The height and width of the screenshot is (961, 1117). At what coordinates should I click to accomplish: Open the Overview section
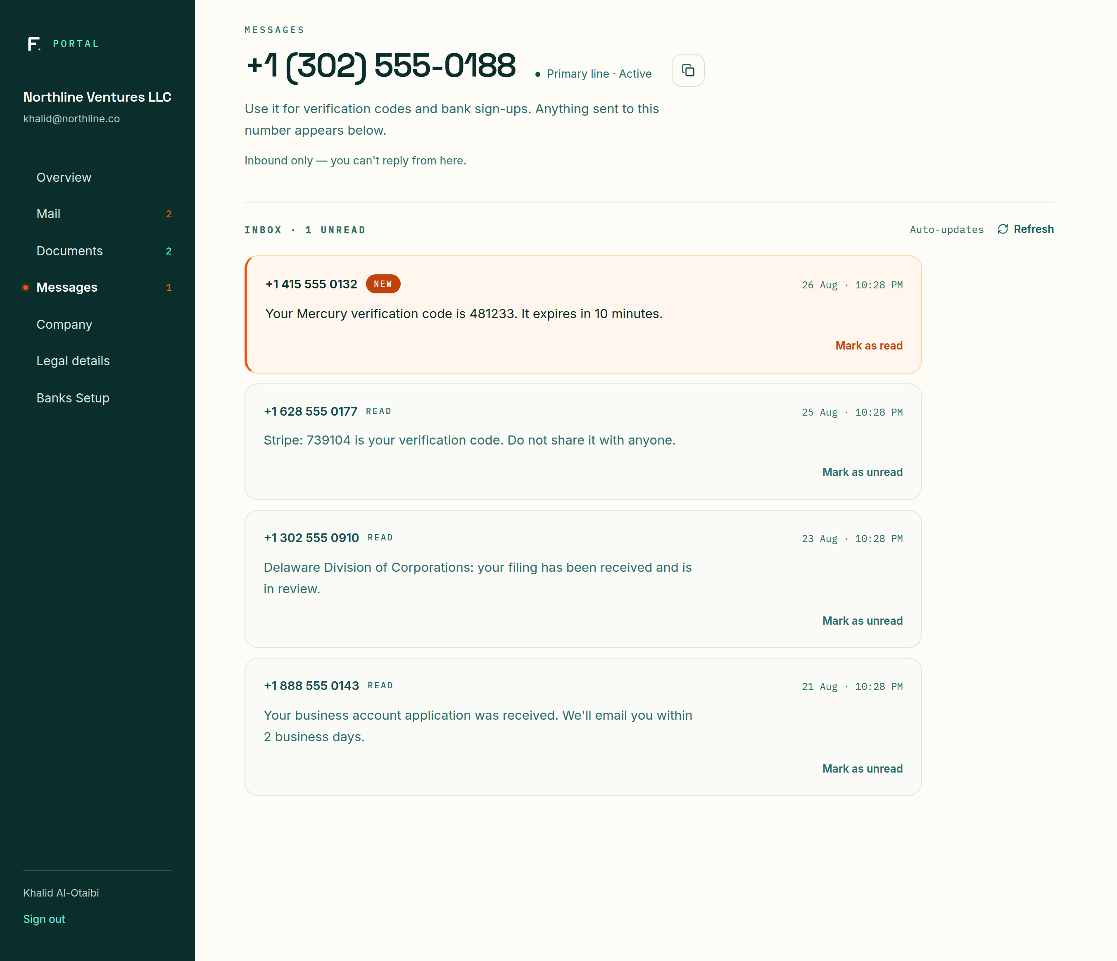[x=64, y=177]
